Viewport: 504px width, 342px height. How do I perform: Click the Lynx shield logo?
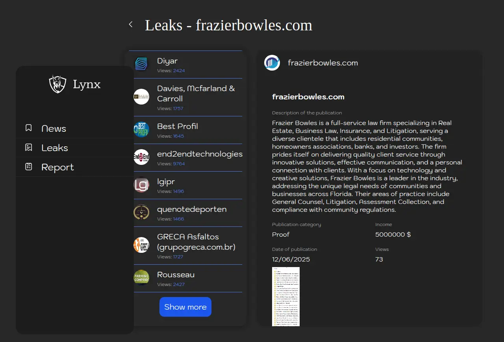pyautogui.click(x=57, y=84)
